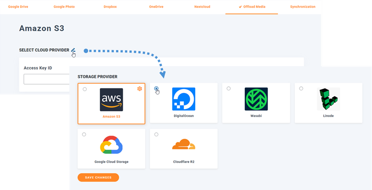Image resolution: width=372 pixels, height=190 pixels.
Task: Select the Wasabi radio button
Action: (x=228, y=88)
